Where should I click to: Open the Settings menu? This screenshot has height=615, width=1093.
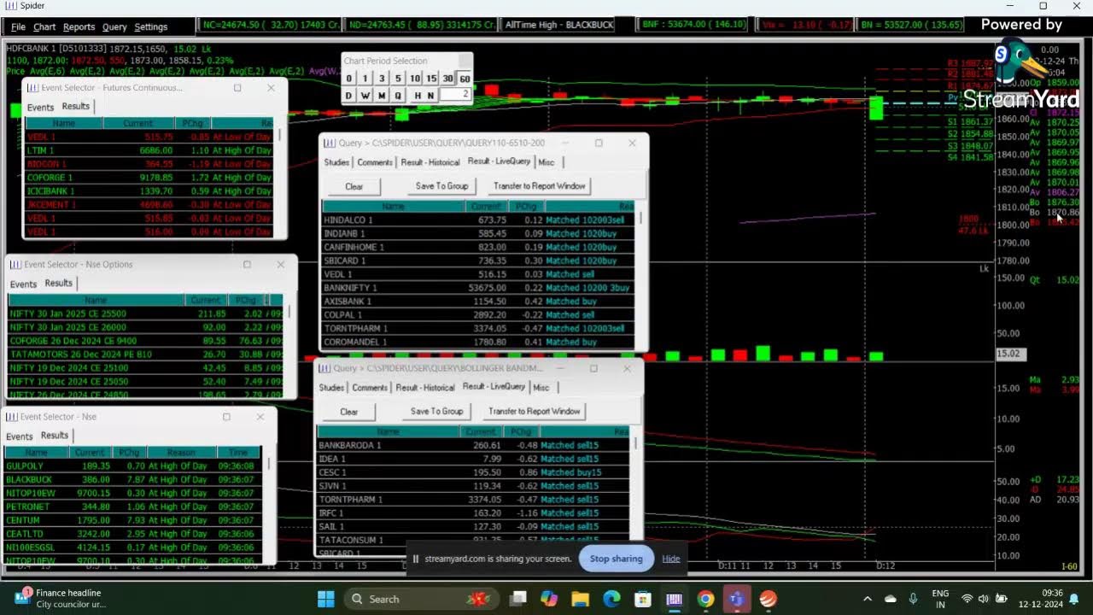(150, 26)
